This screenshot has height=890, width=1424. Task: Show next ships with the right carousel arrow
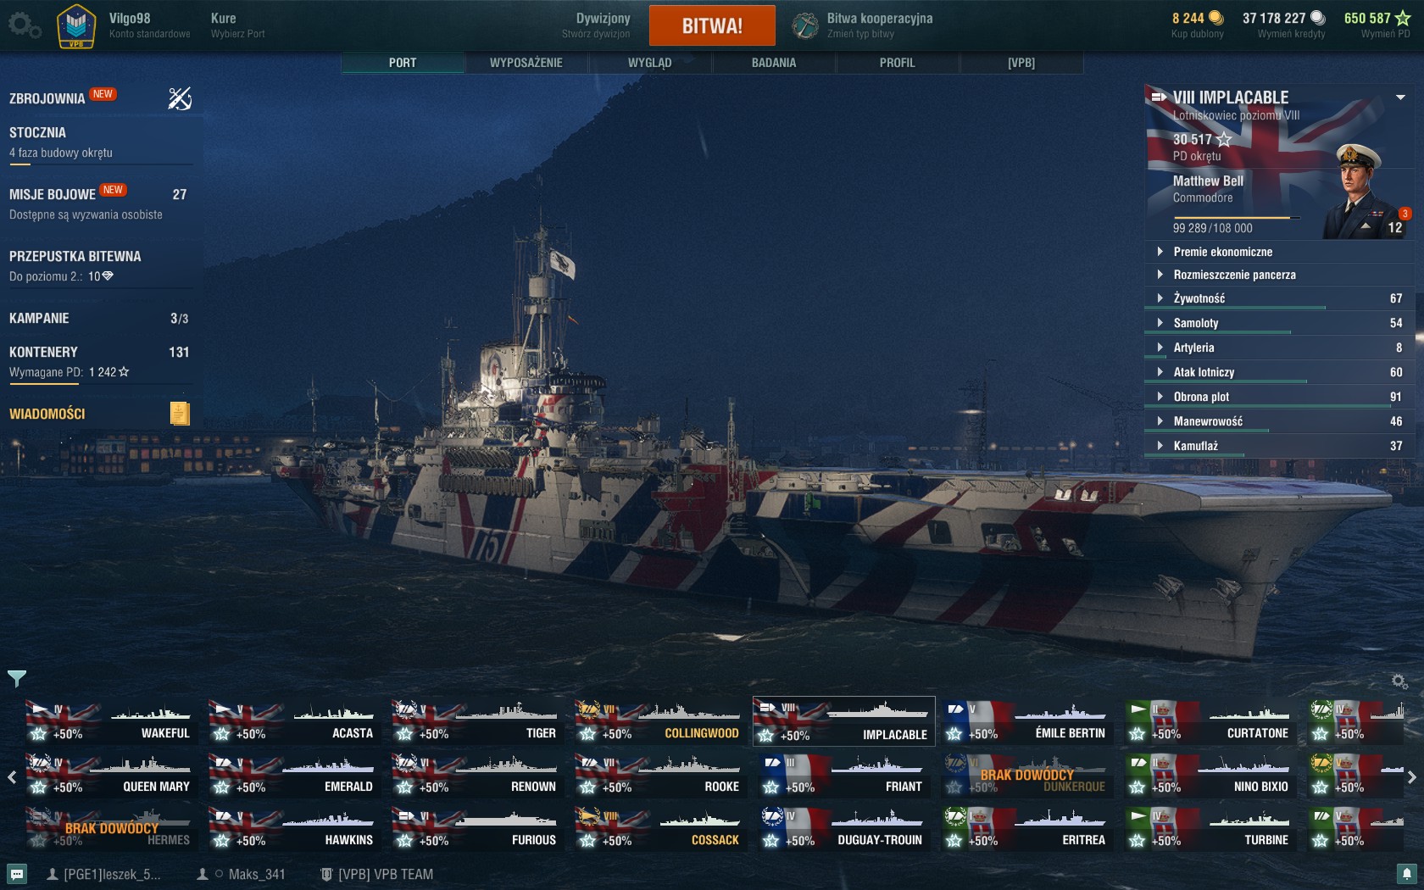[x=1411, y=776]
